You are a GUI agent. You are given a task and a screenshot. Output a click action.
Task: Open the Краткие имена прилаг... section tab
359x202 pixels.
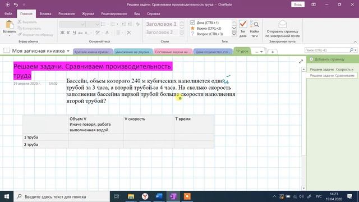pyautogui.click(x=93, y=52)
